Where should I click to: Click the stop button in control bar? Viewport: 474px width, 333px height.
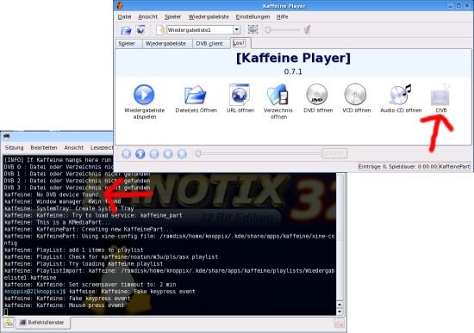click(168, 154)
